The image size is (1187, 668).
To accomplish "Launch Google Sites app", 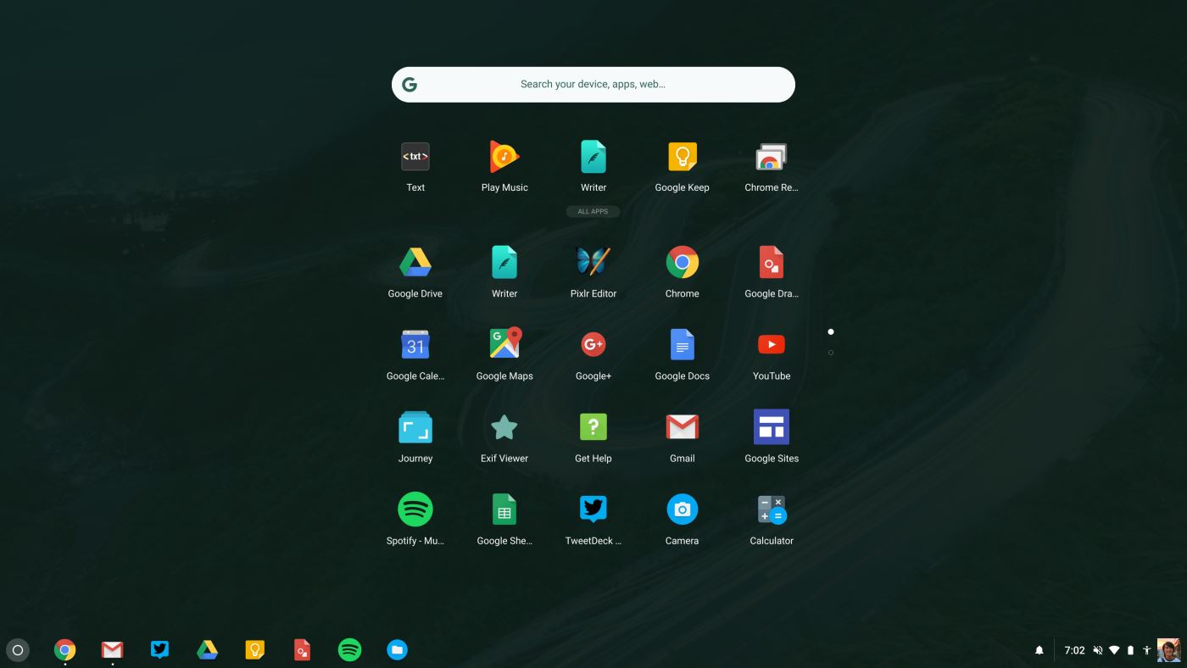I will click(x=772, y=426).
